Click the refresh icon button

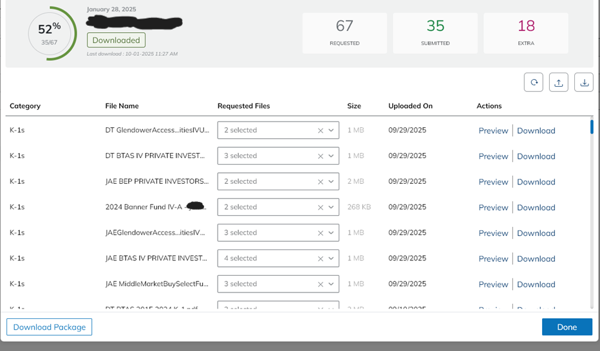[x=534, y=82]
